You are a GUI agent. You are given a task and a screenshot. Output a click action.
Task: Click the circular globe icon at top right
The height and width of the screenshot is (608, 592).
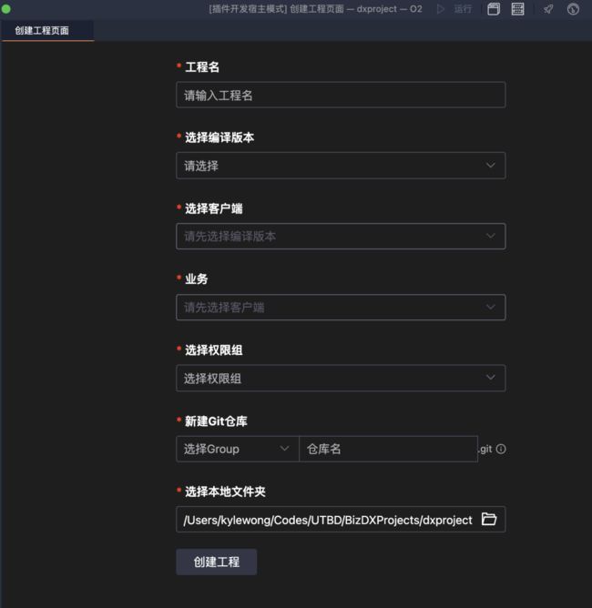pos(573,9)
